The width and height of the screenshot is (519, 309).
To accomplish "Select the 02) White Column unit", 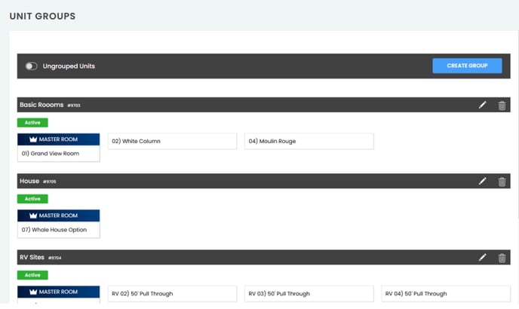I will (172, 141).
